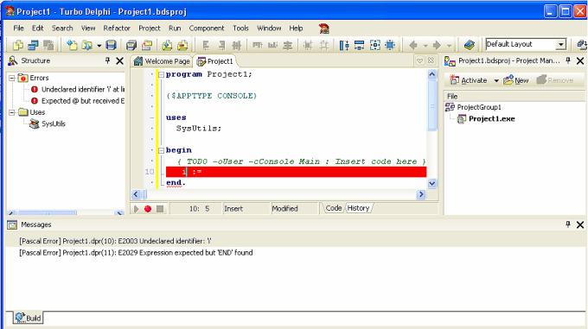Close the Structure panel
This screenshot has height=329, width=588.
coord(119,60)
